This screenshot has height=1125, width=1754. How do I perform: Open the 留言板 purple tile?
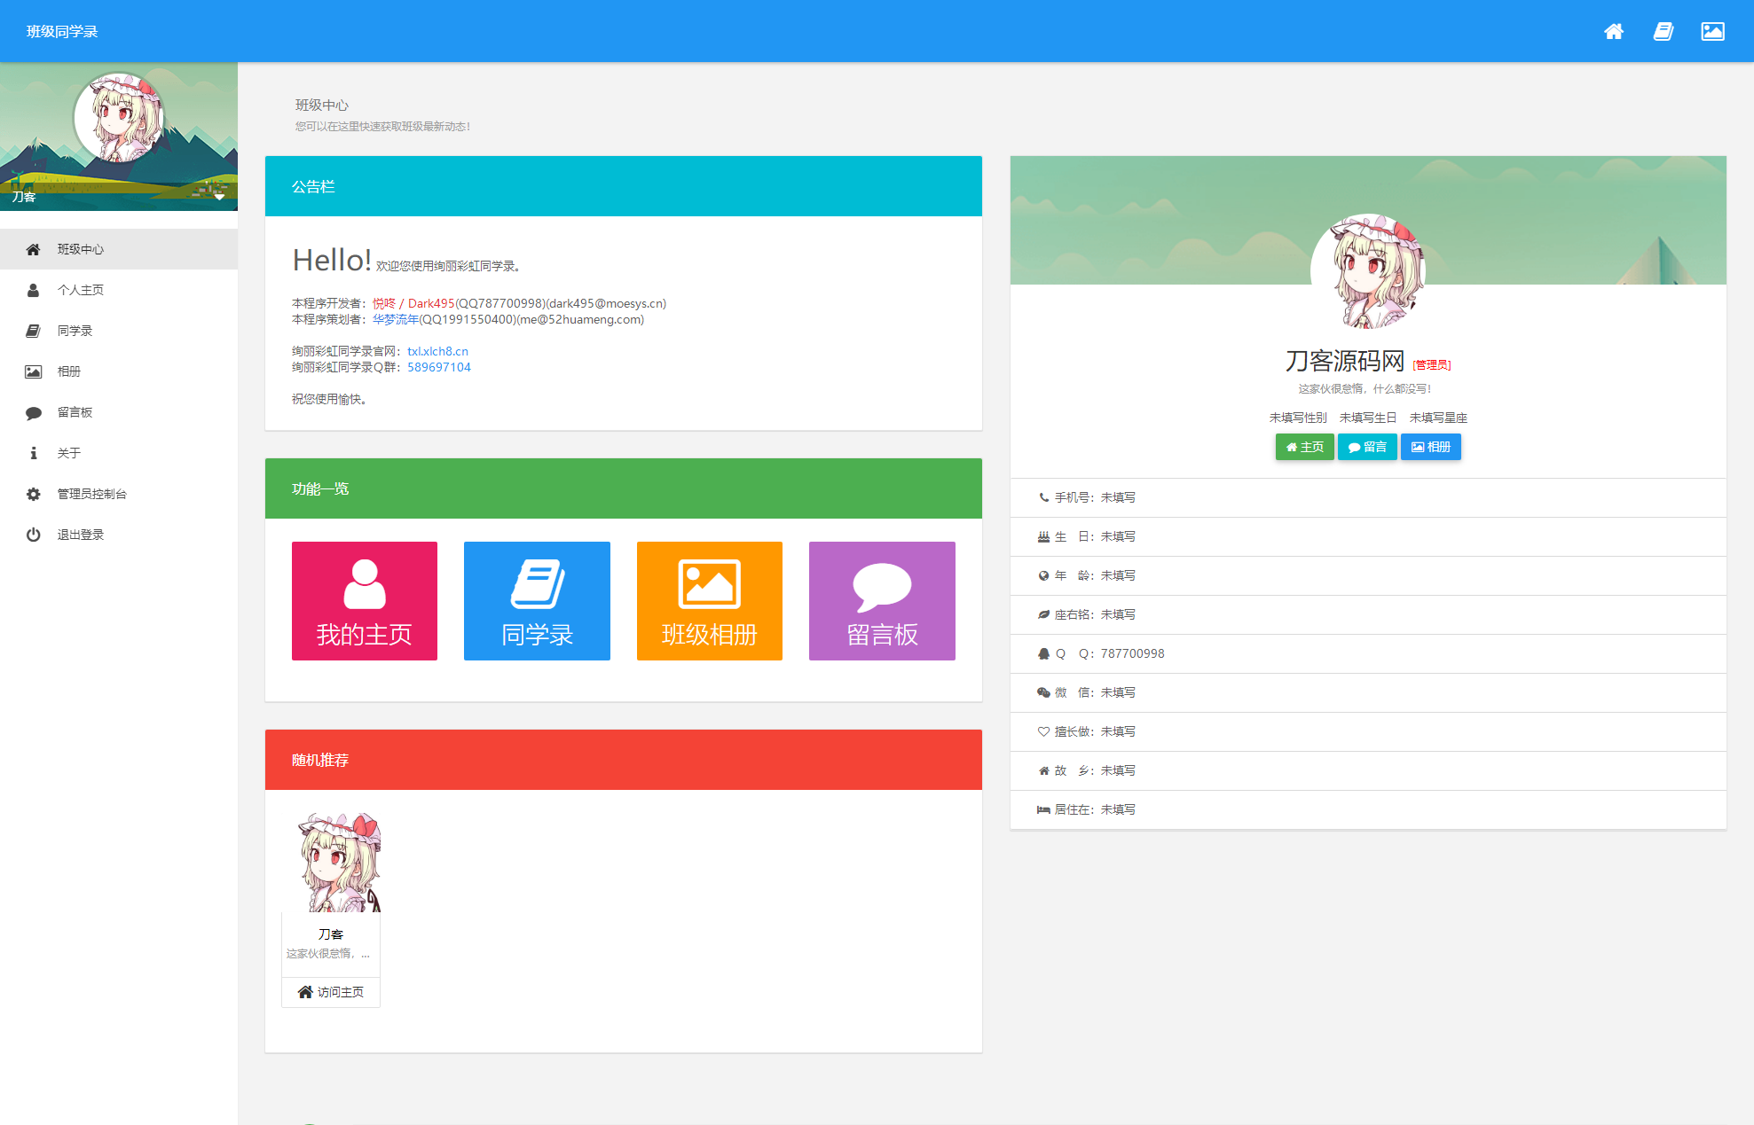click(881, 601)
